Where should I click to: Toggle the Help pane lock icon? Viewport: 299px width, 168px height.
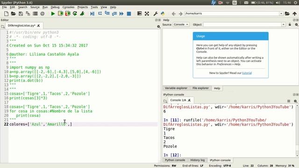(290, 25)
